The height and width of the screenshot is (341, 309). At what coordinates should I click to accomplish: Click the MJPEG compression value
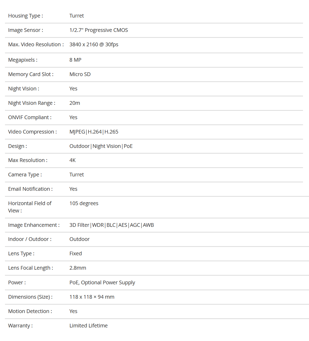[x=77, y=132]
